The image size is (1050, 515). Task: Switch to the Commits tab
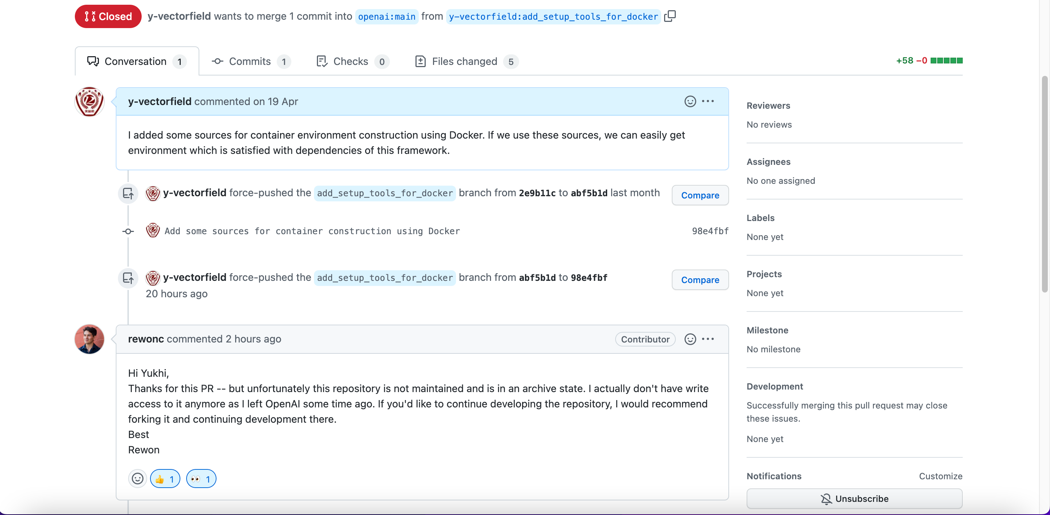250,62
